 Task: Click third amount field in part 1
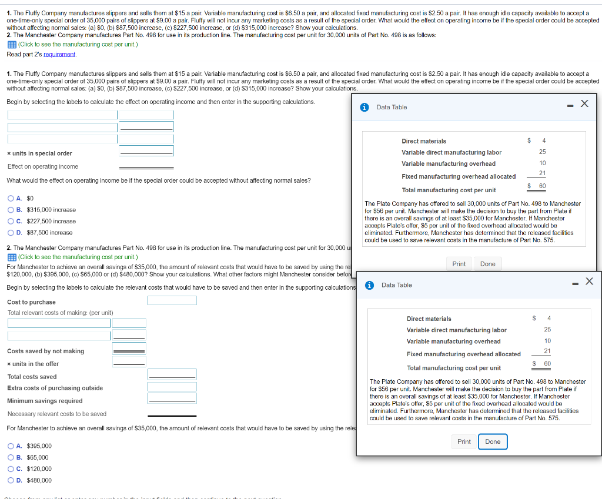point(146,139)
